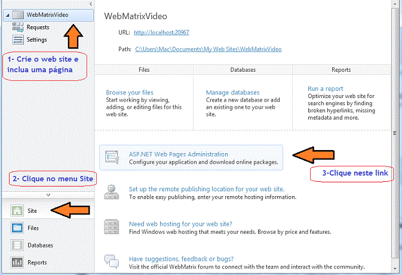This screenshot has width=402, height=275.
Task: Click Set up the remote publishing location link
Action: (x=207, y=189)
